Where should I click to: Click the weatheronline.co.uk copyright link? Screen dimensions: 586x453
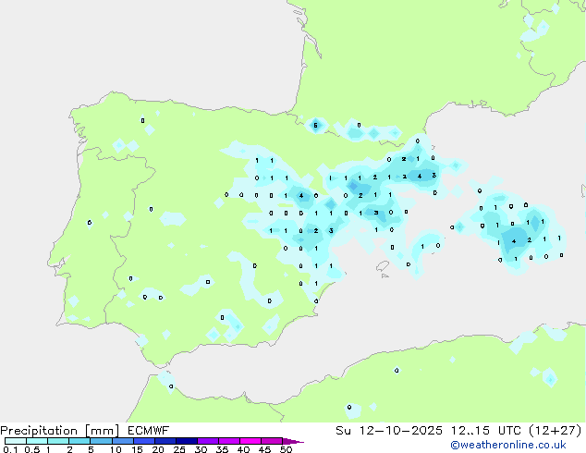point(508,445)
